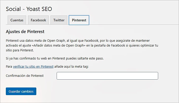This screenshot has width=179, height=103.
Task: Click the text 'añade aquí la meta tag:'
Action: point(71,66)
